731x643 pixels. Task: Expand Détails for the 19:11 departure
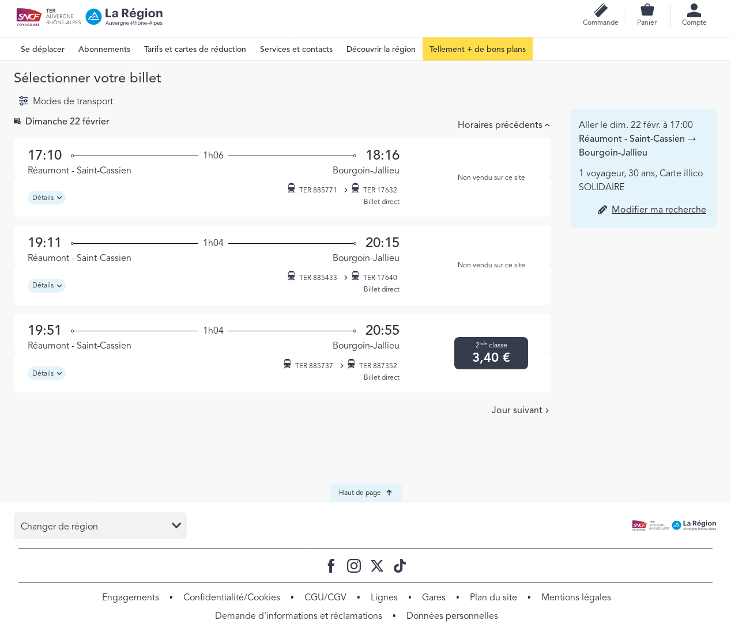tap(47, 286)
